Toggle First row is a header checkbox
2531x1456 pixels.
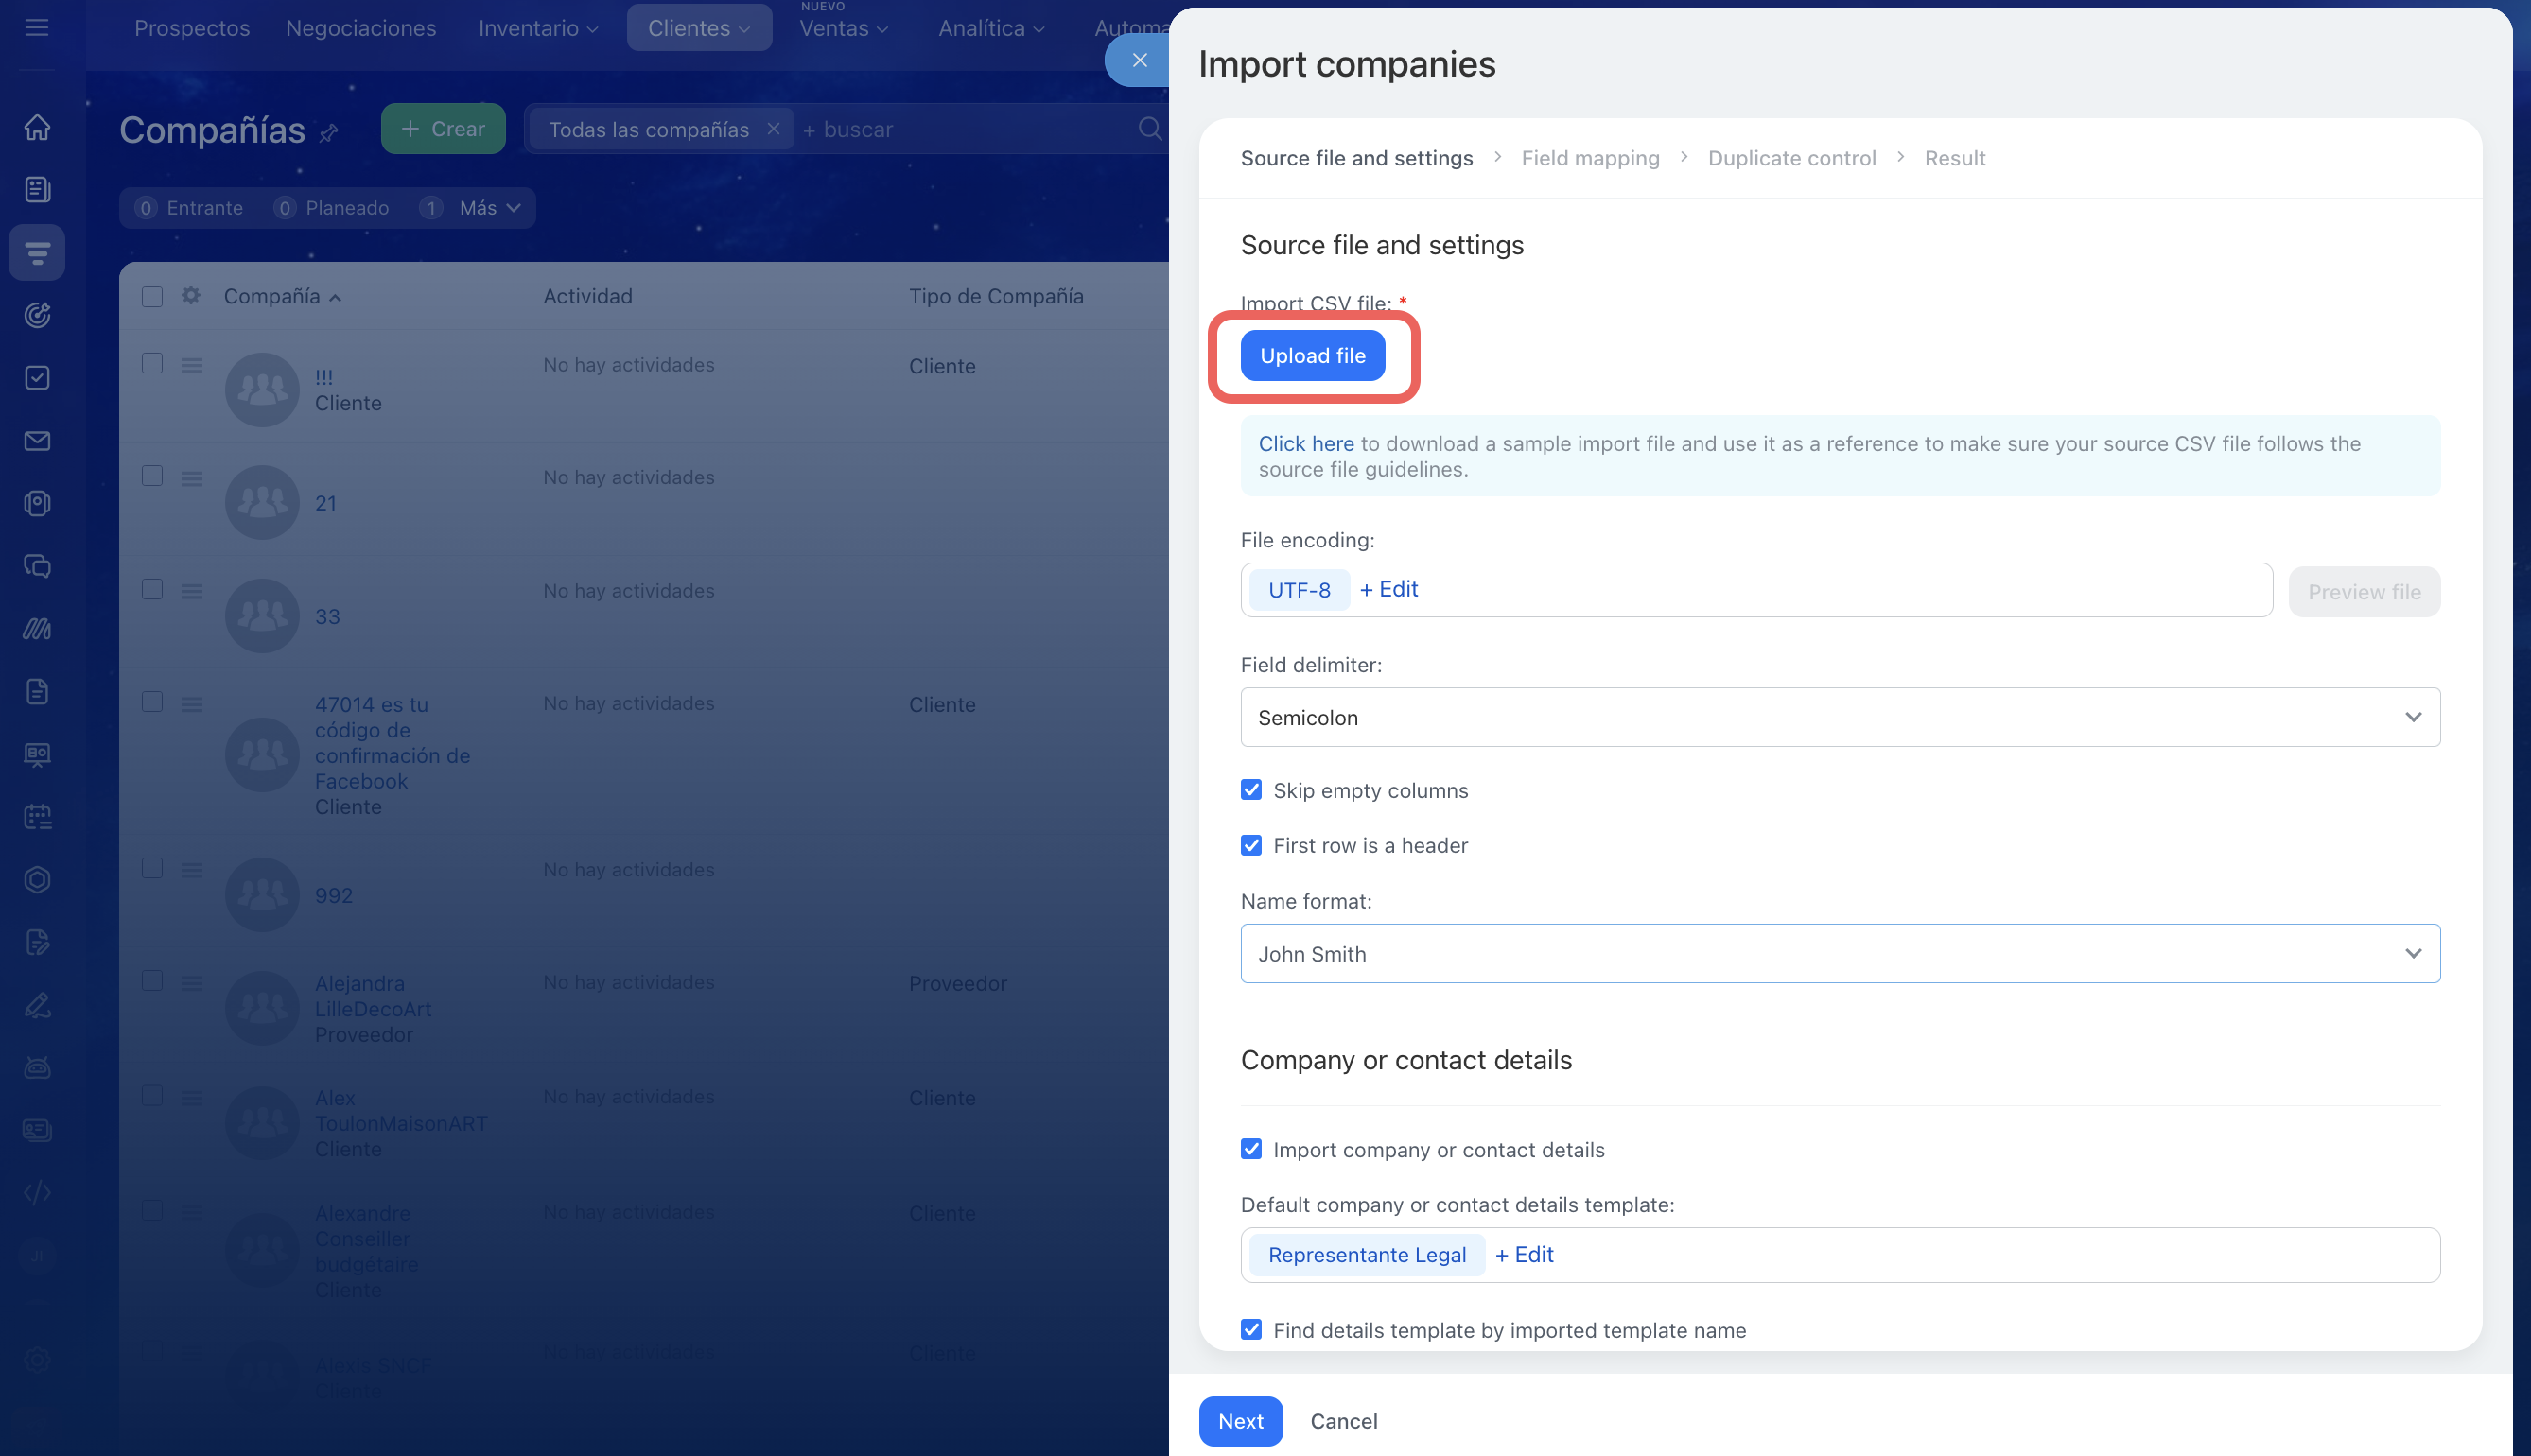point(1250,845)
